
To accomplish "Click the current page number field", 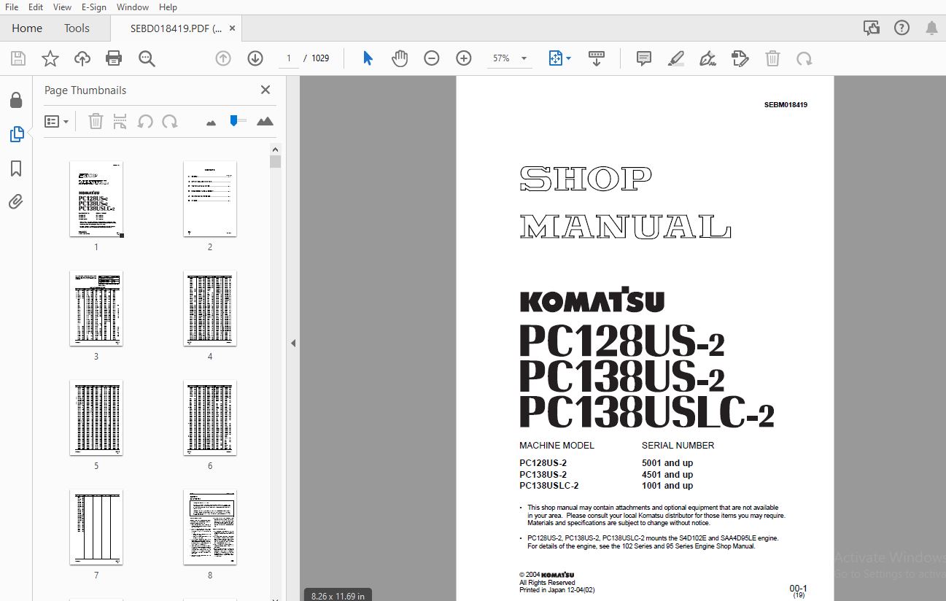I will click(x=289, y=58).
